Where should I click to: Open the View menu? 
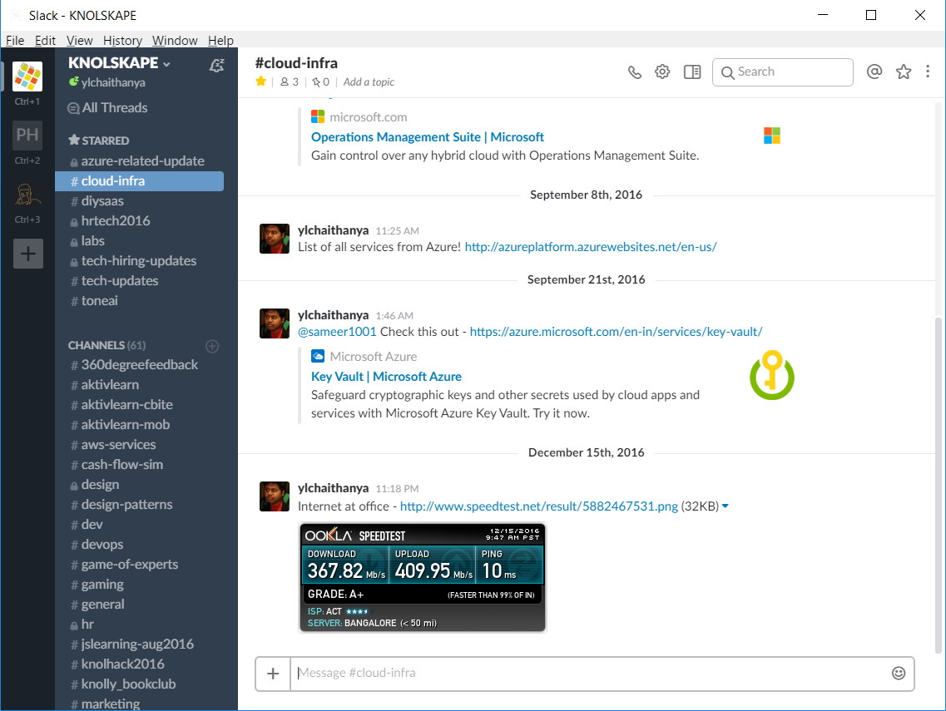[80, 41]
